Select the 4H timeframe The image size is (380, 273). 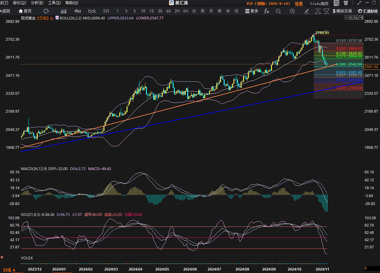tap(185, 11)
